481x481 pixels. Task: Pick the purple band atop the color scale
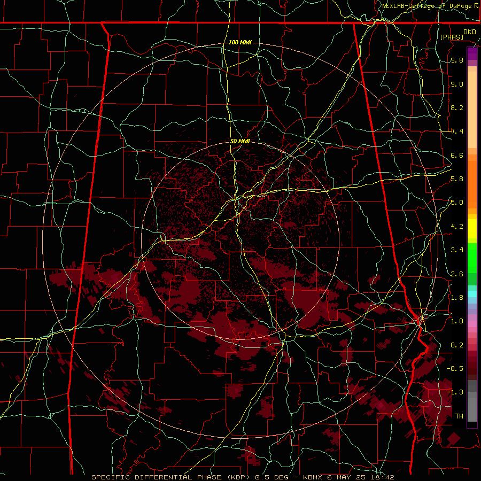pos(472,53)
